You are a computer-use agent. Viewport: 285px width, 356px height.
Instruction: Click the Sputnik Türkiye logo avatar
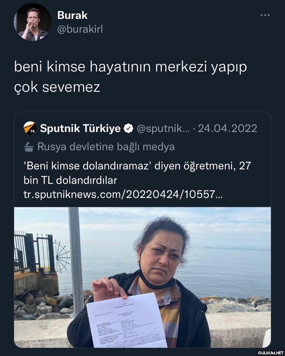pyautogui.click(x=30, y=128)
